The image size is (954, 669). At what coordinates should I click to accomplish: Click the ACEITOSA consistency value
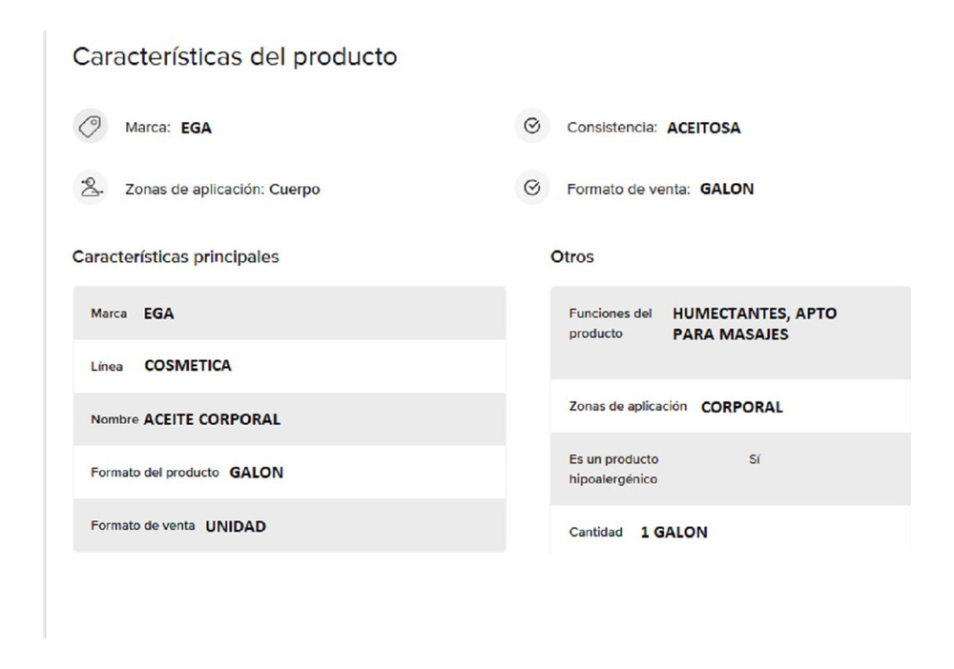[704, 128]
